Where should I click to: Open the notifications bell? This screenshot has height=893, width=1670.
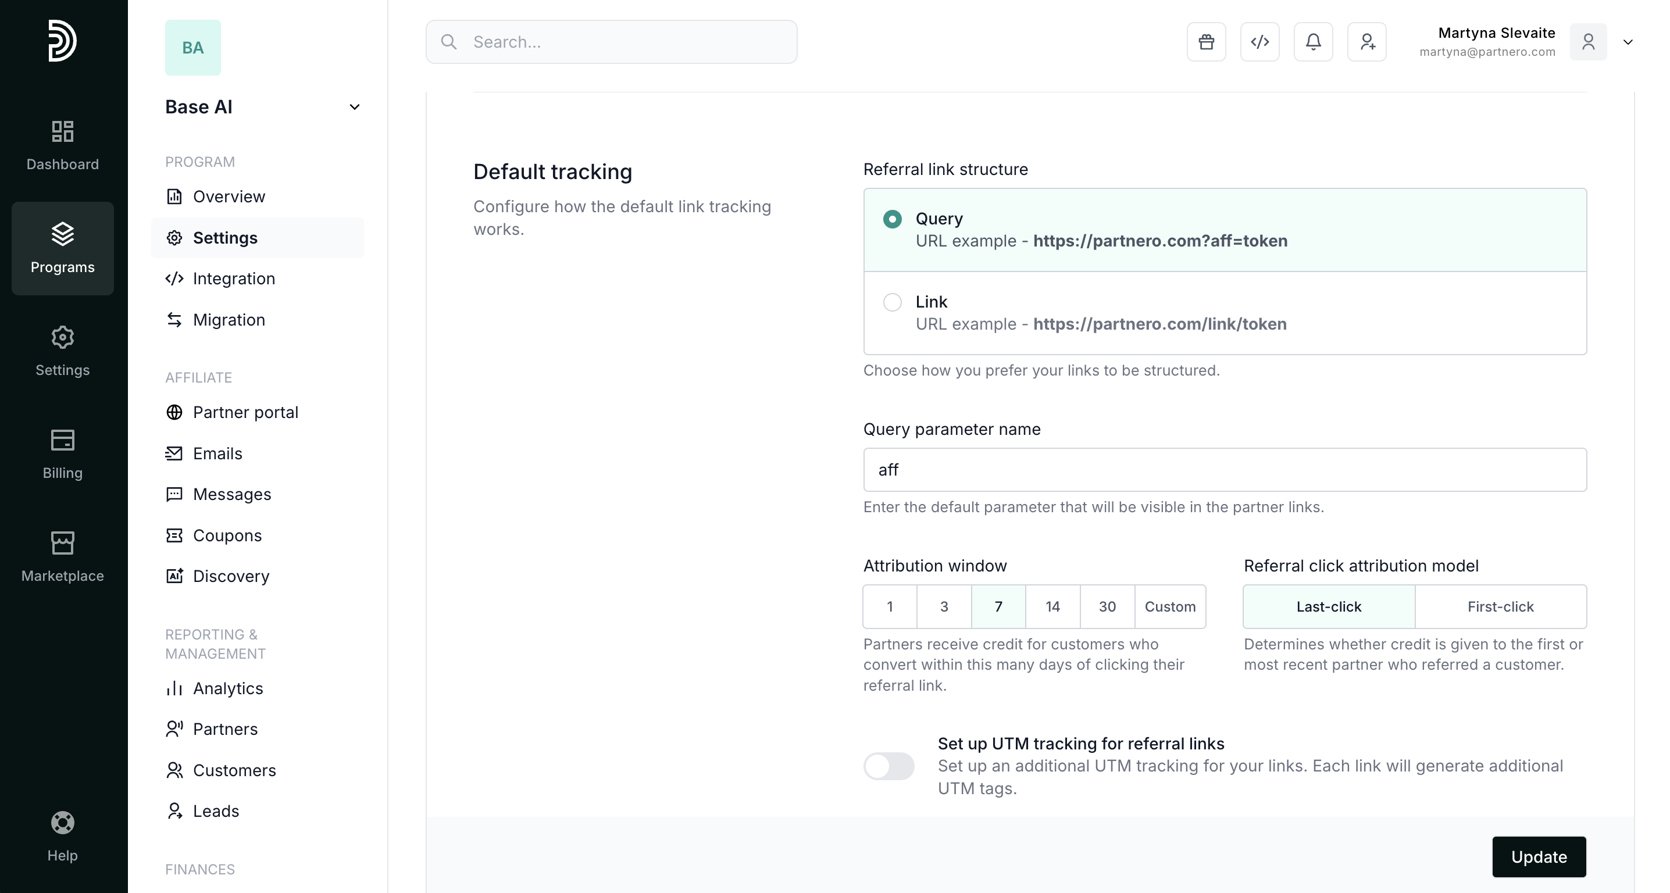coord(1313,42)
